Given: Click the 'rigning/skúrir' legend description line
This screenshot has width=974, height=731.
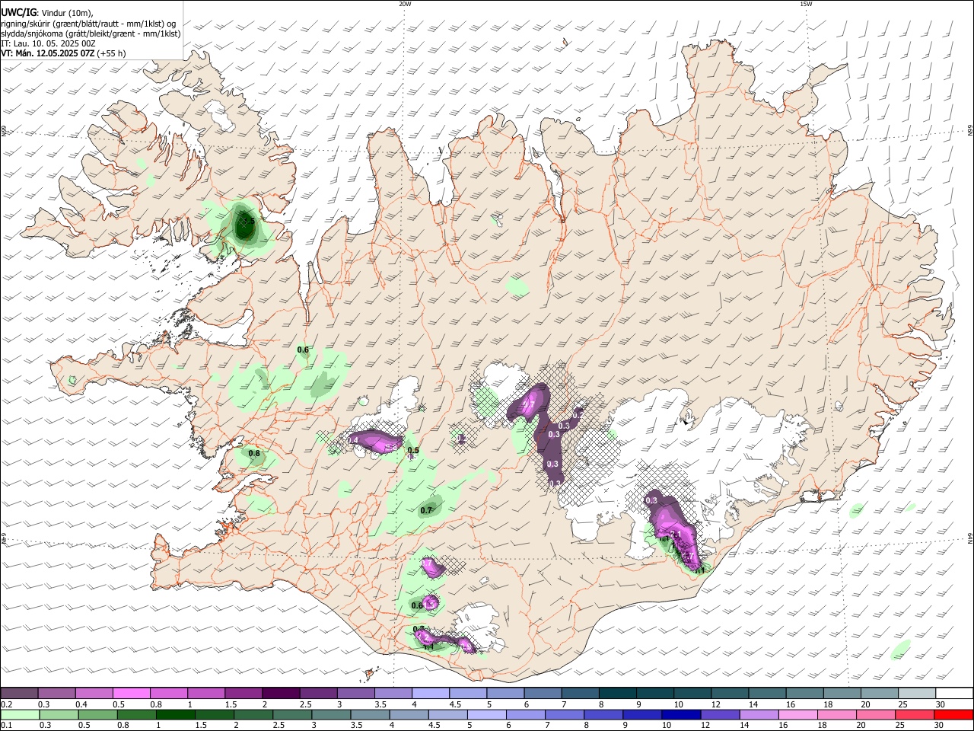Looking at the screenshot, I should click(x=88, y=24).
